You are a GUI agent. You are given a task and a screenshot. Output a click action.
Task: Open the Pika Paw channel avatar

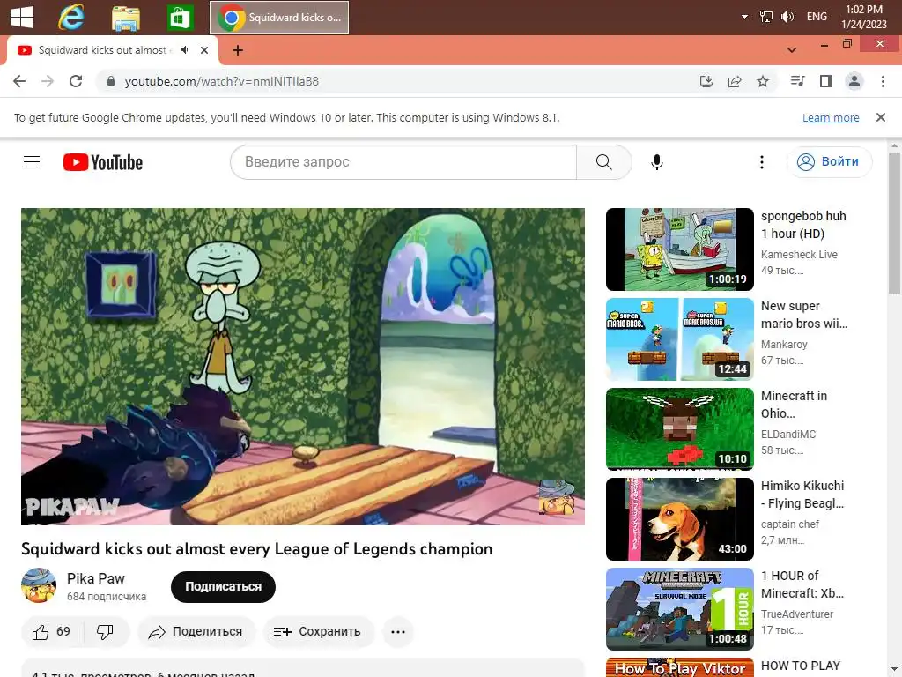tap(39, 586)
